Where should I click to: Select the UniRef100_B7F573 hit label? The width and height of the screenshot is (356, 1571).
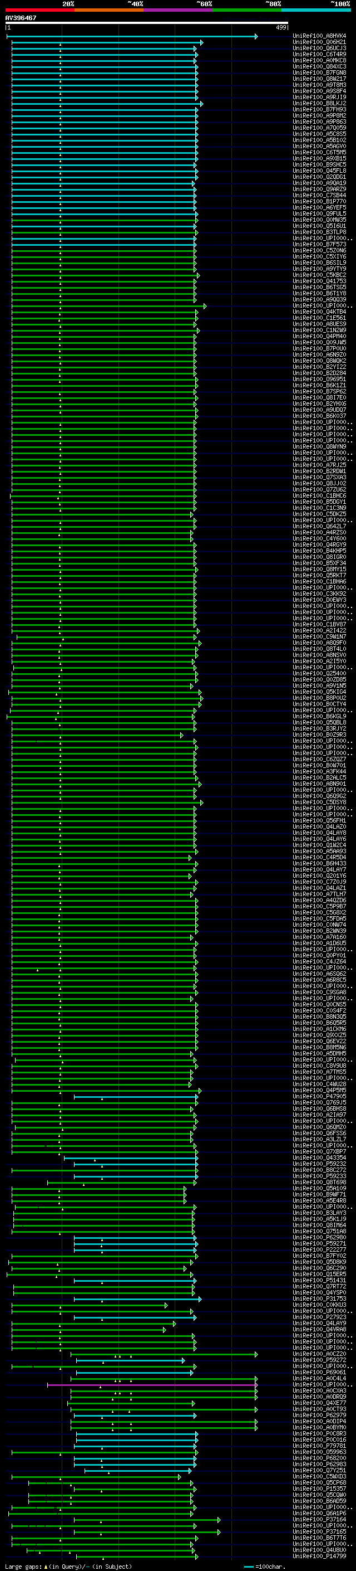(319, 244)
